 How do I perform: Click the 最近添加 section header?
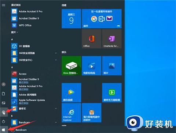pyautogui.click(x=16, y=5)
